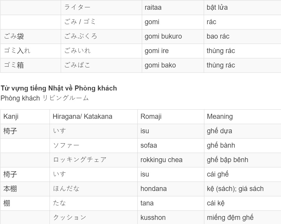Click the ロッキングチェア katakana cell
This screenshot has height=224, width=281.
click(x=93, y=160)
